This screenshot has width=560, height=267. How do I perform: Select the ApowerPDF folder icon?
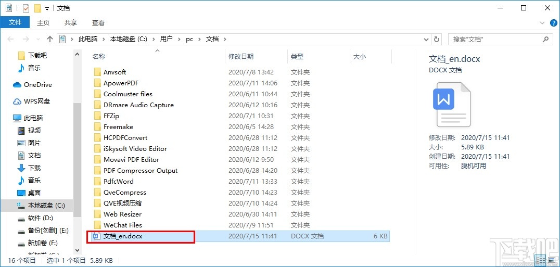97,83
